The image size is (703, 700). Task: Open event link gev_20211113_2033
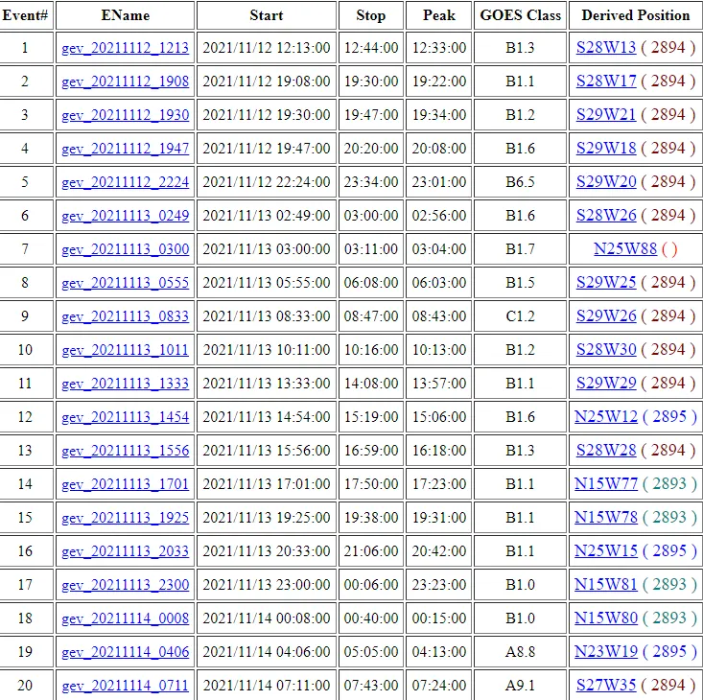pyautogui.click(x=125, y=551)
